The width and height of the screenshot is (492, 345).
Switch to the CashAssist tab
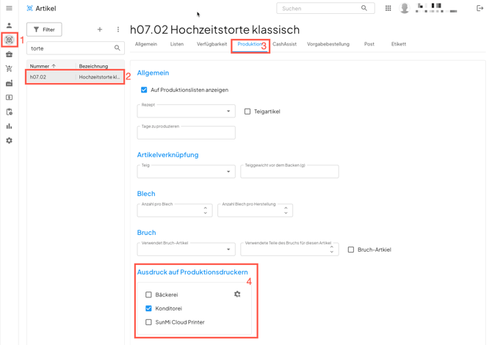click(x=284, y=44)
